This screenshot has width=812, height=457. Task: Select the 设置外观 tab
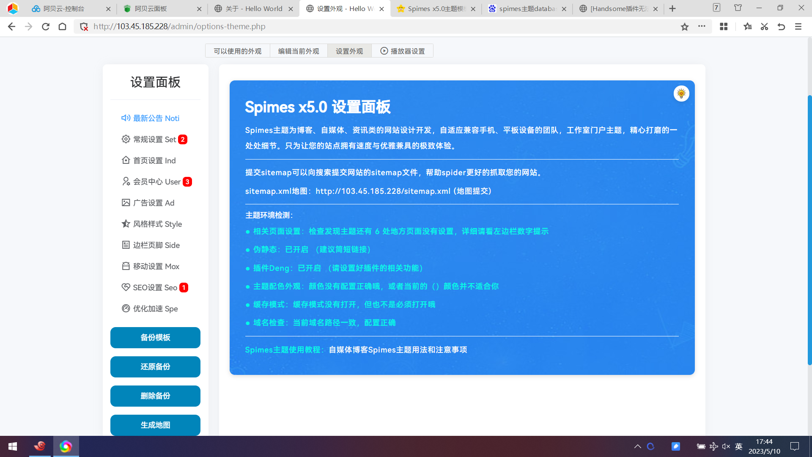pos(349,51)
